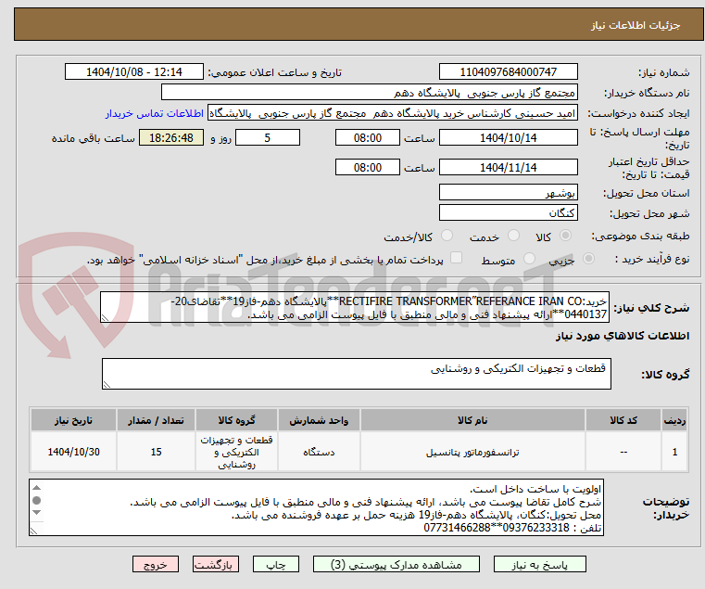Select the خدمت radio button

[513, 236]
